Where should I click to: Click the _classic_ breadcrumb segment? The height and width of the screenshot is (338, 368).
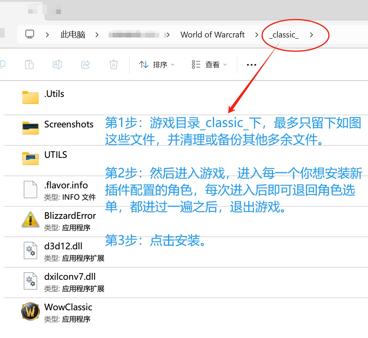click(284, 35)
